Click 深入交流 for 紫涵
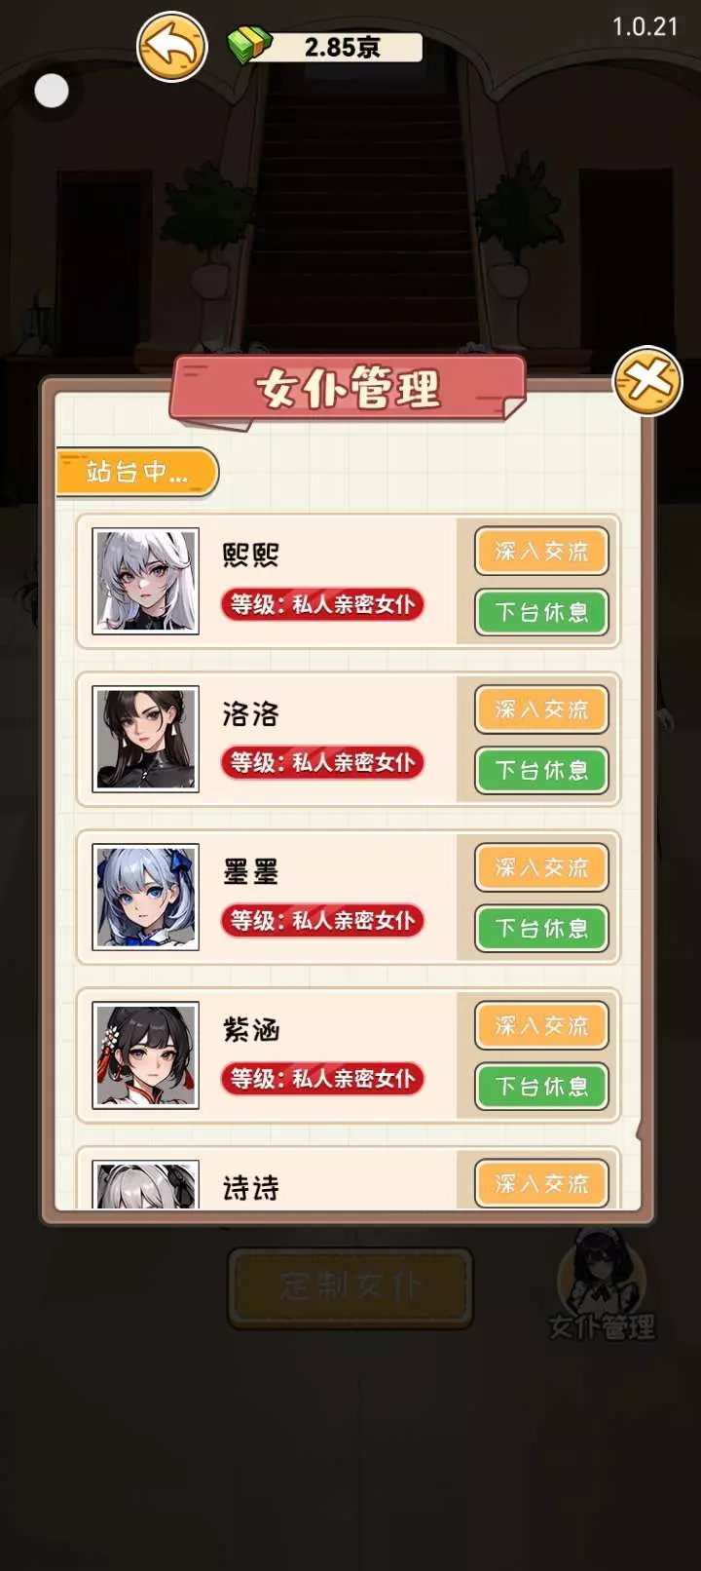 [x=541, y=1025]
